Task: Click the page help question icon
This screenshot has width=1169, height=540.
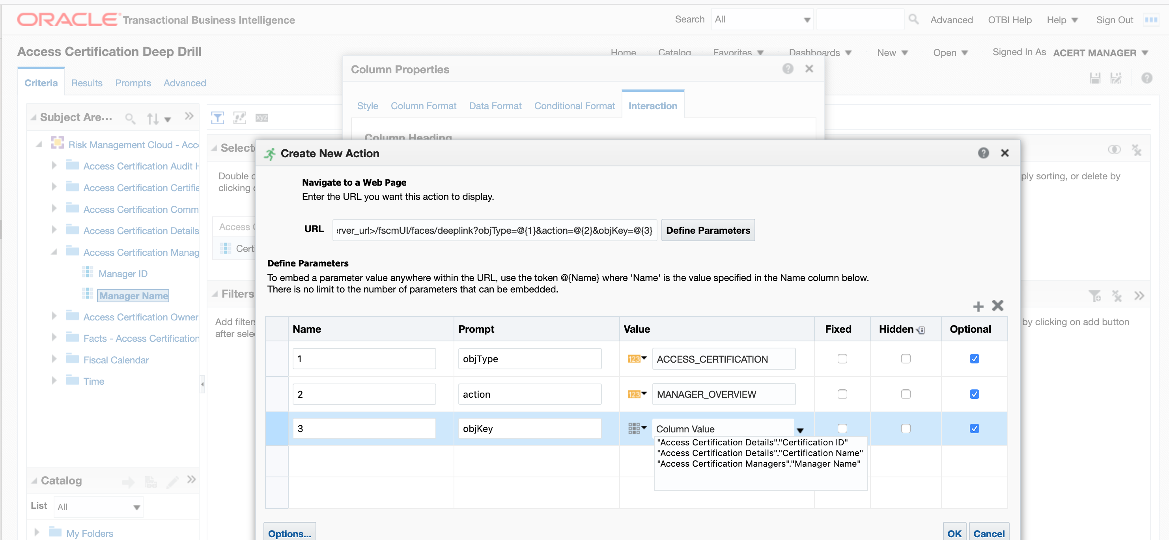Action: click(x=1147, y=78)
